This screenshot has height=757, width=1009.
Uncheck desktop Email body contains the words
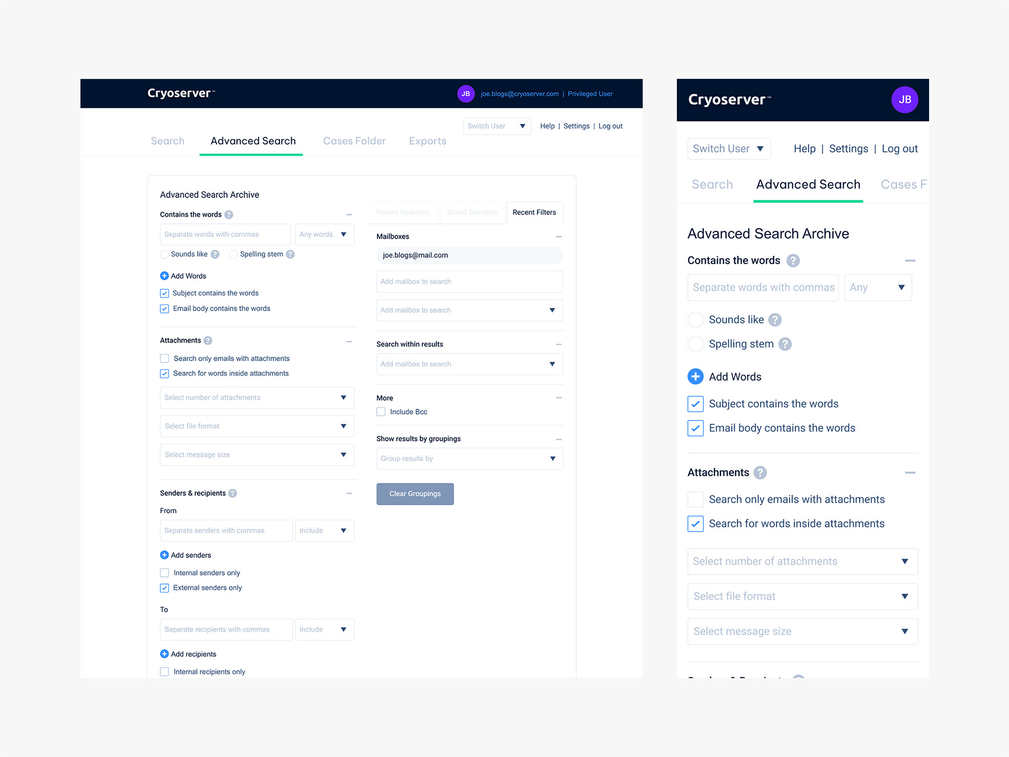click(x=164, y=309)
